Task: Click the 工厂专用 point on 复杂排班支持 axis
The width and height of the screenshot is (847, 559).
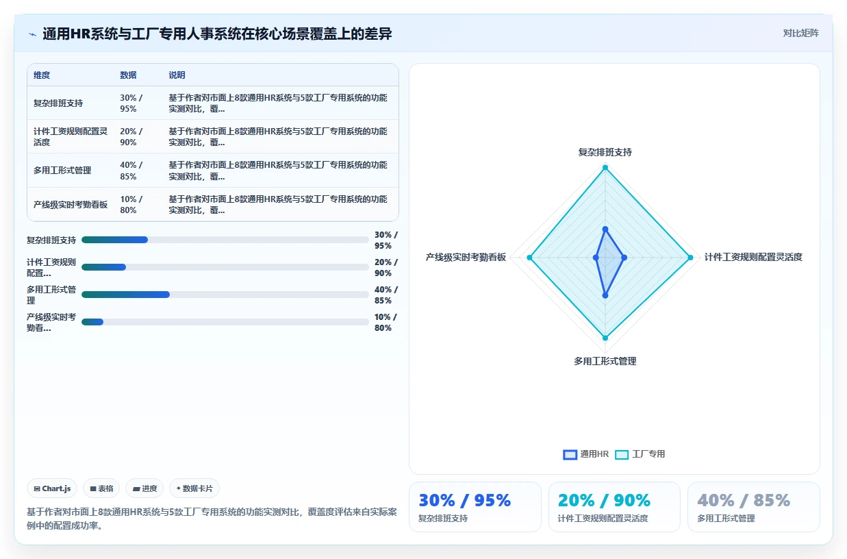Action: coord(605,167)
